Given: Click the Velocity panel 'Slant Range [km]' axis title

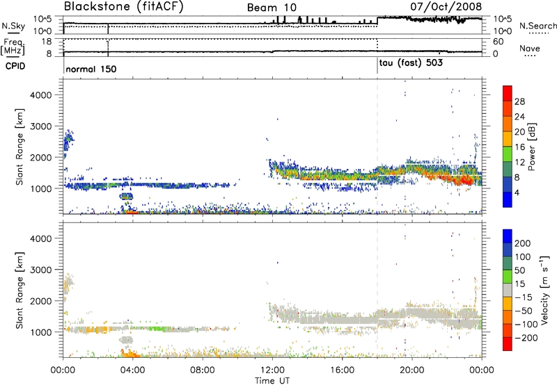Looking at the screenshot, I should (19, 290).
